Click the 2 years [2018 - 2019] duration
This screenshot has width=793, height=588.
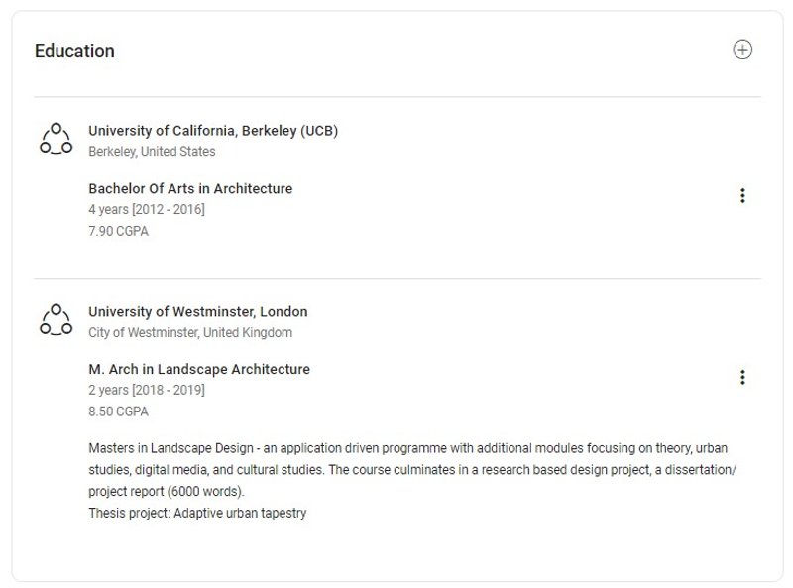click(x=147, y=390)
